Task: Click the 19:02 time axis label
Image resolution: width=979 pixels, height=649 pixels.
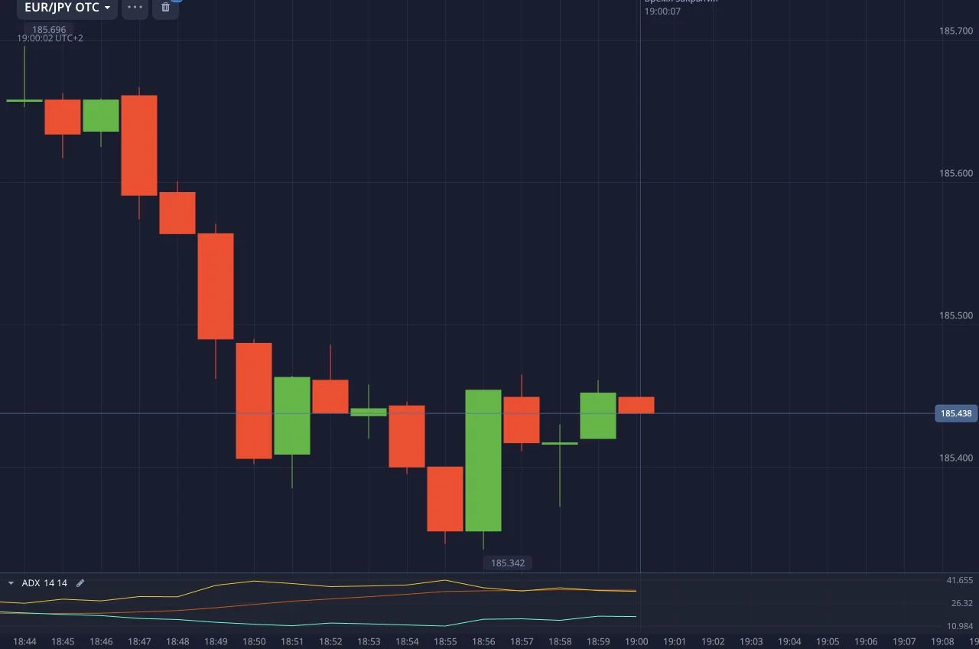Action: (713, 641)
